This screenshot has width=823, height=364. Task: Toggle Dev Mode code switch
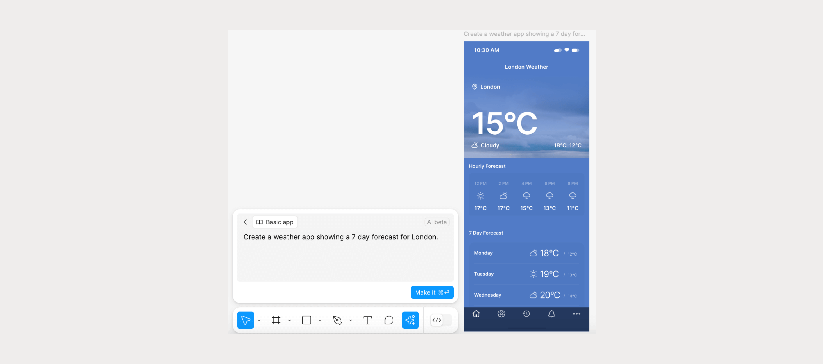coord(441,320)
